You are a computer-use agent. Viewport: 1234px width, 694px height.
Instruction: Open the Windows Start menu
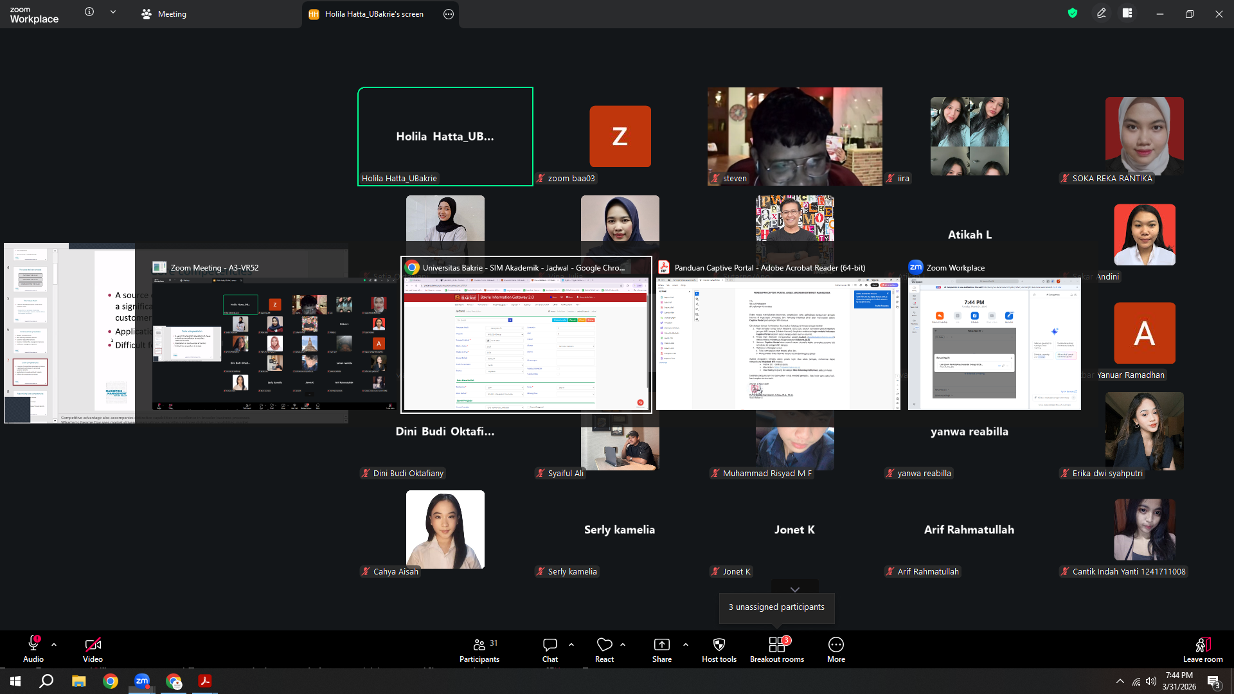(x=15, y=681)
